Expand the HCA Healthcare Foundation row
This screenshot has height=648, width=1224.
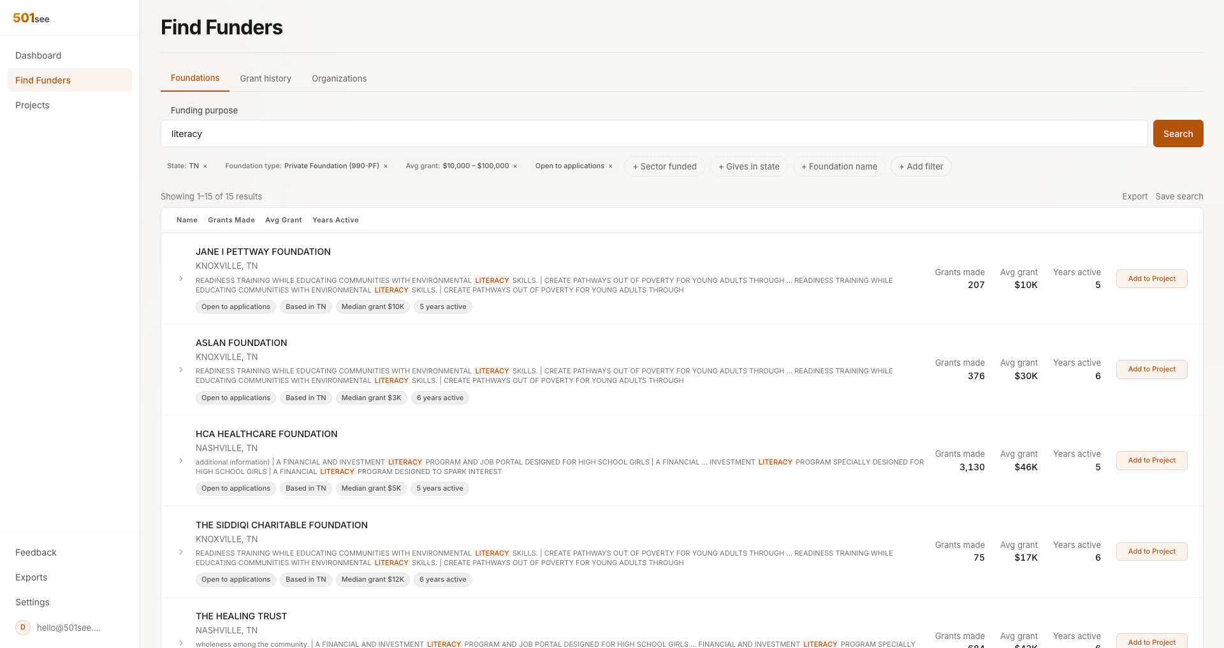pos(181,461)
